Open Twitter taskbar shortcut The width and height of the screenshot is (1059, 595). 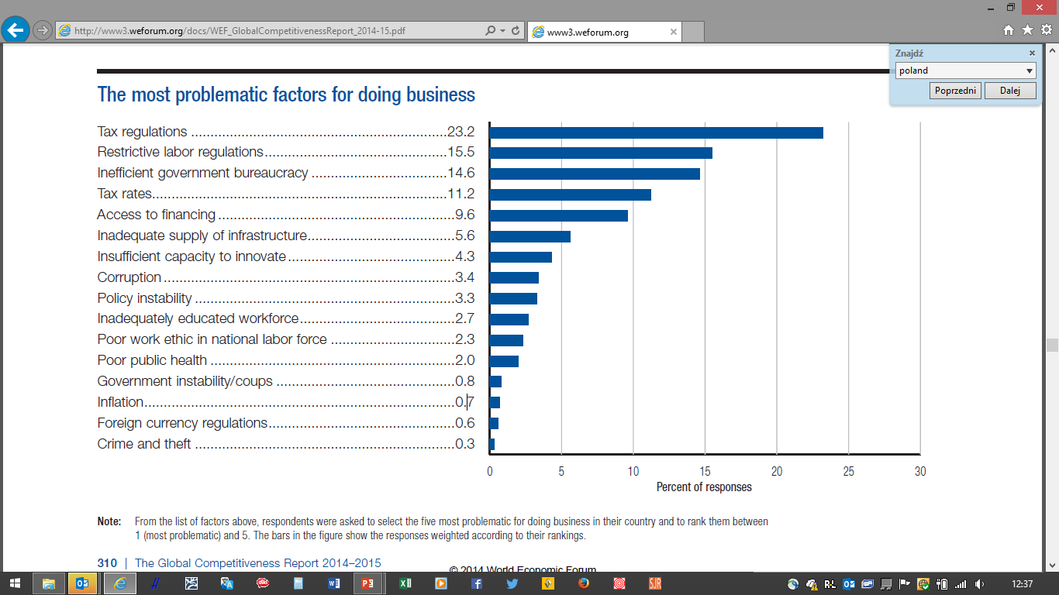[x=512, y=583]
